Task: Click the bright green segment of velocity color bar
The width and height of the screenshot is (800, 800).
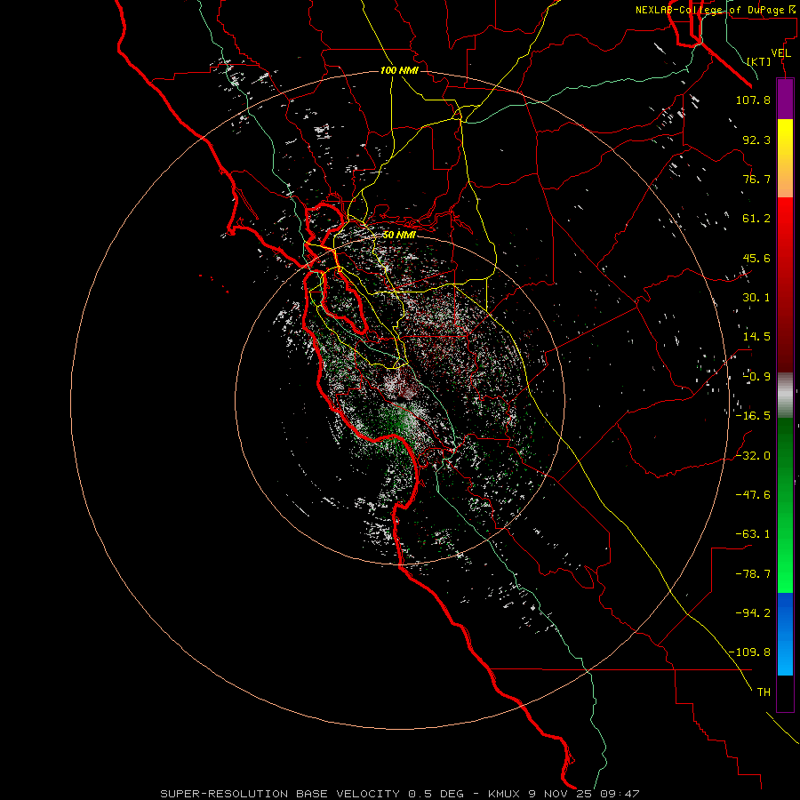Action: tap(785, 505)
